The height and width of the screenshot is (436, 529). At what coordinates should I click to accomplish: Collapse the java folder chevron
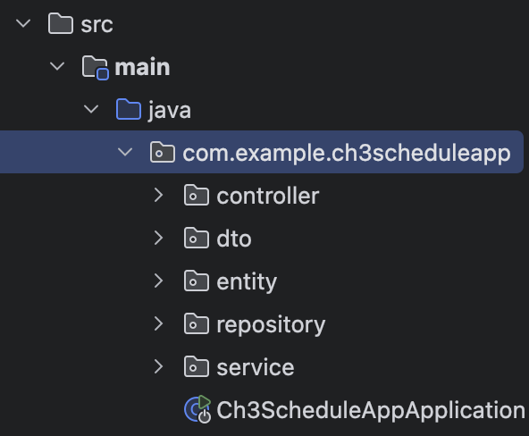[91, 109]
